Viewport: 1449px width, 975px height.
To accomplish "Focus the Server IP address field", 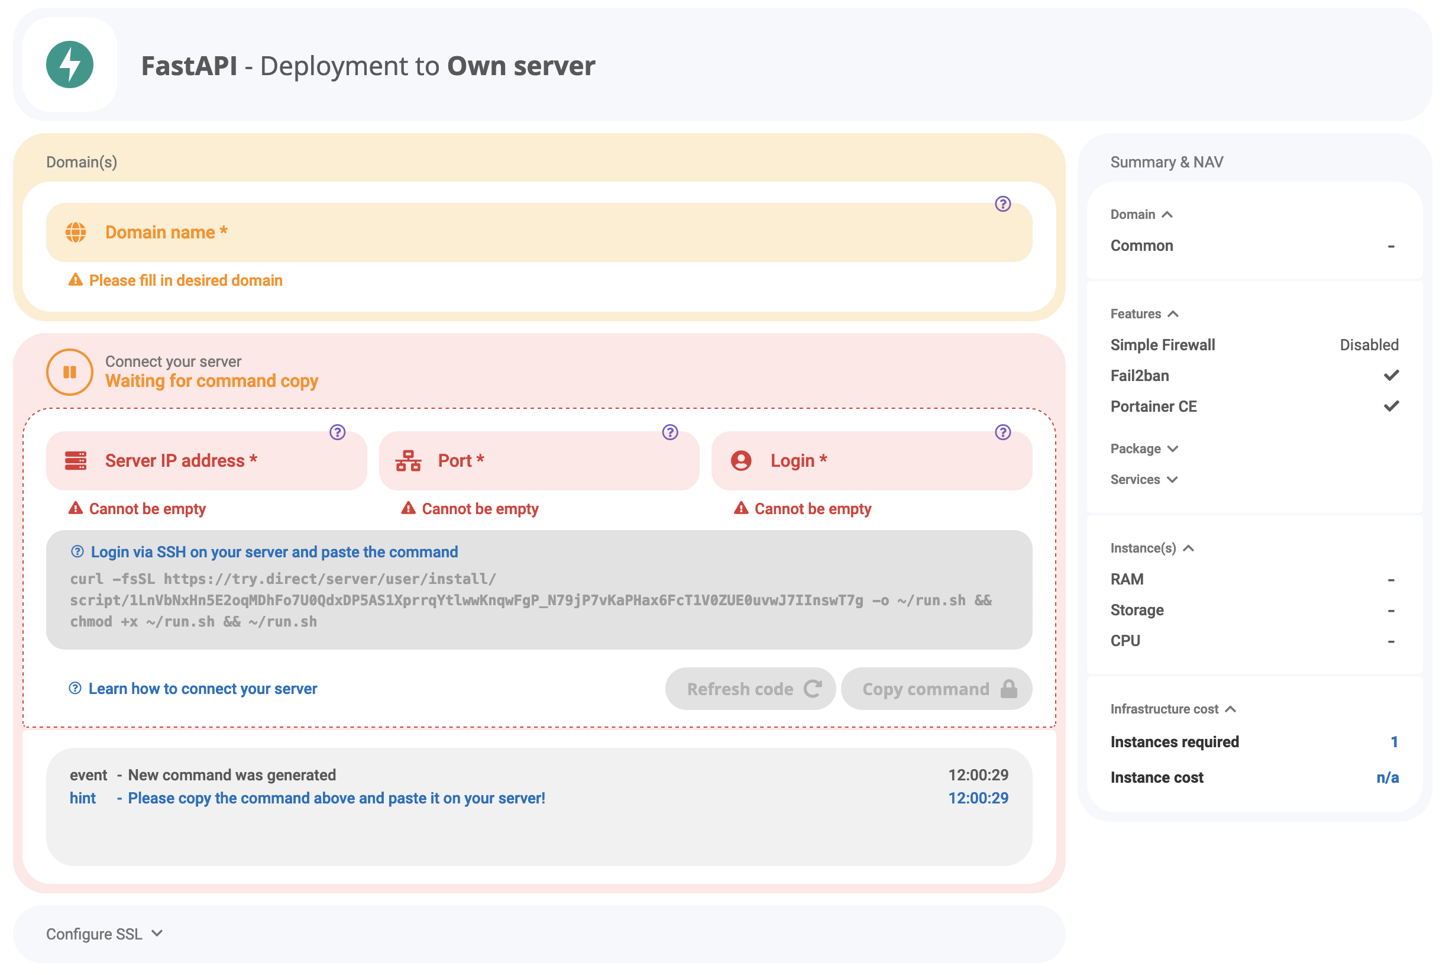I will coord(206,461).
